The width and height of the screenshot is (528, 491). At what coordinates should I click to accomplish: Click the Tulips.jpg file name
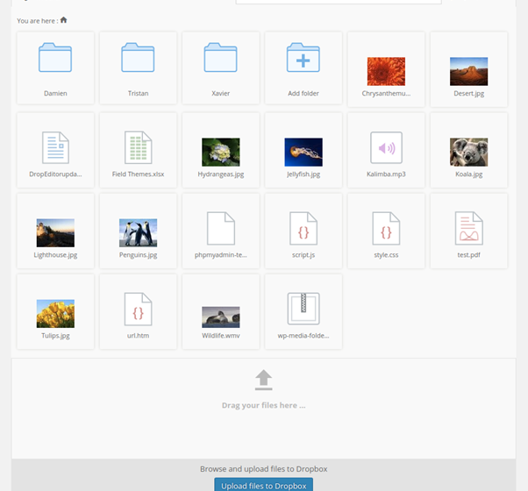click(x=55, y=336)
